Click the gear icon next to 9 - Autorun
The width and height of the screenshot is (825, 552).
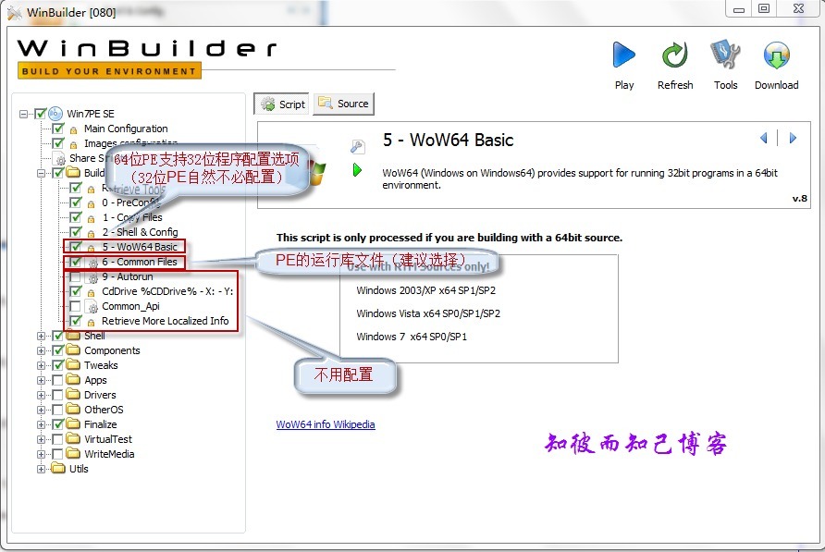(93, 276)
